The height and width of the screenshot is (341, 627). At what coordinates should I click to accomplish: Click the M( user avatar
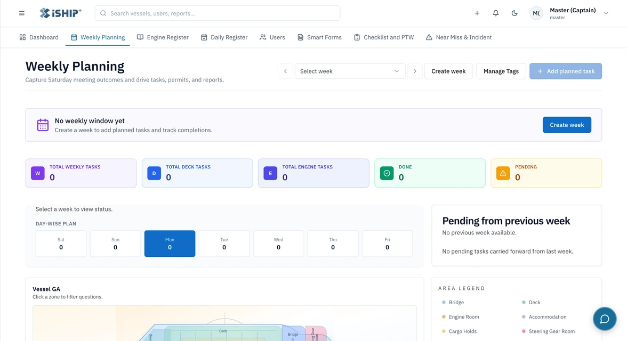pyautogui.click(x=536, y=13)
